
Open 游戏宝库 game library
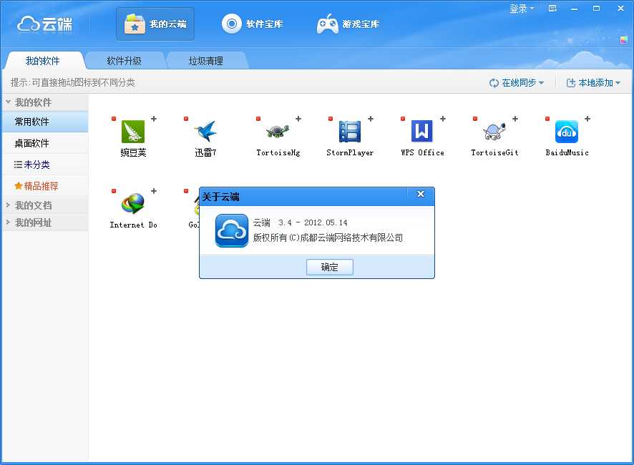(x=348, y=24)
